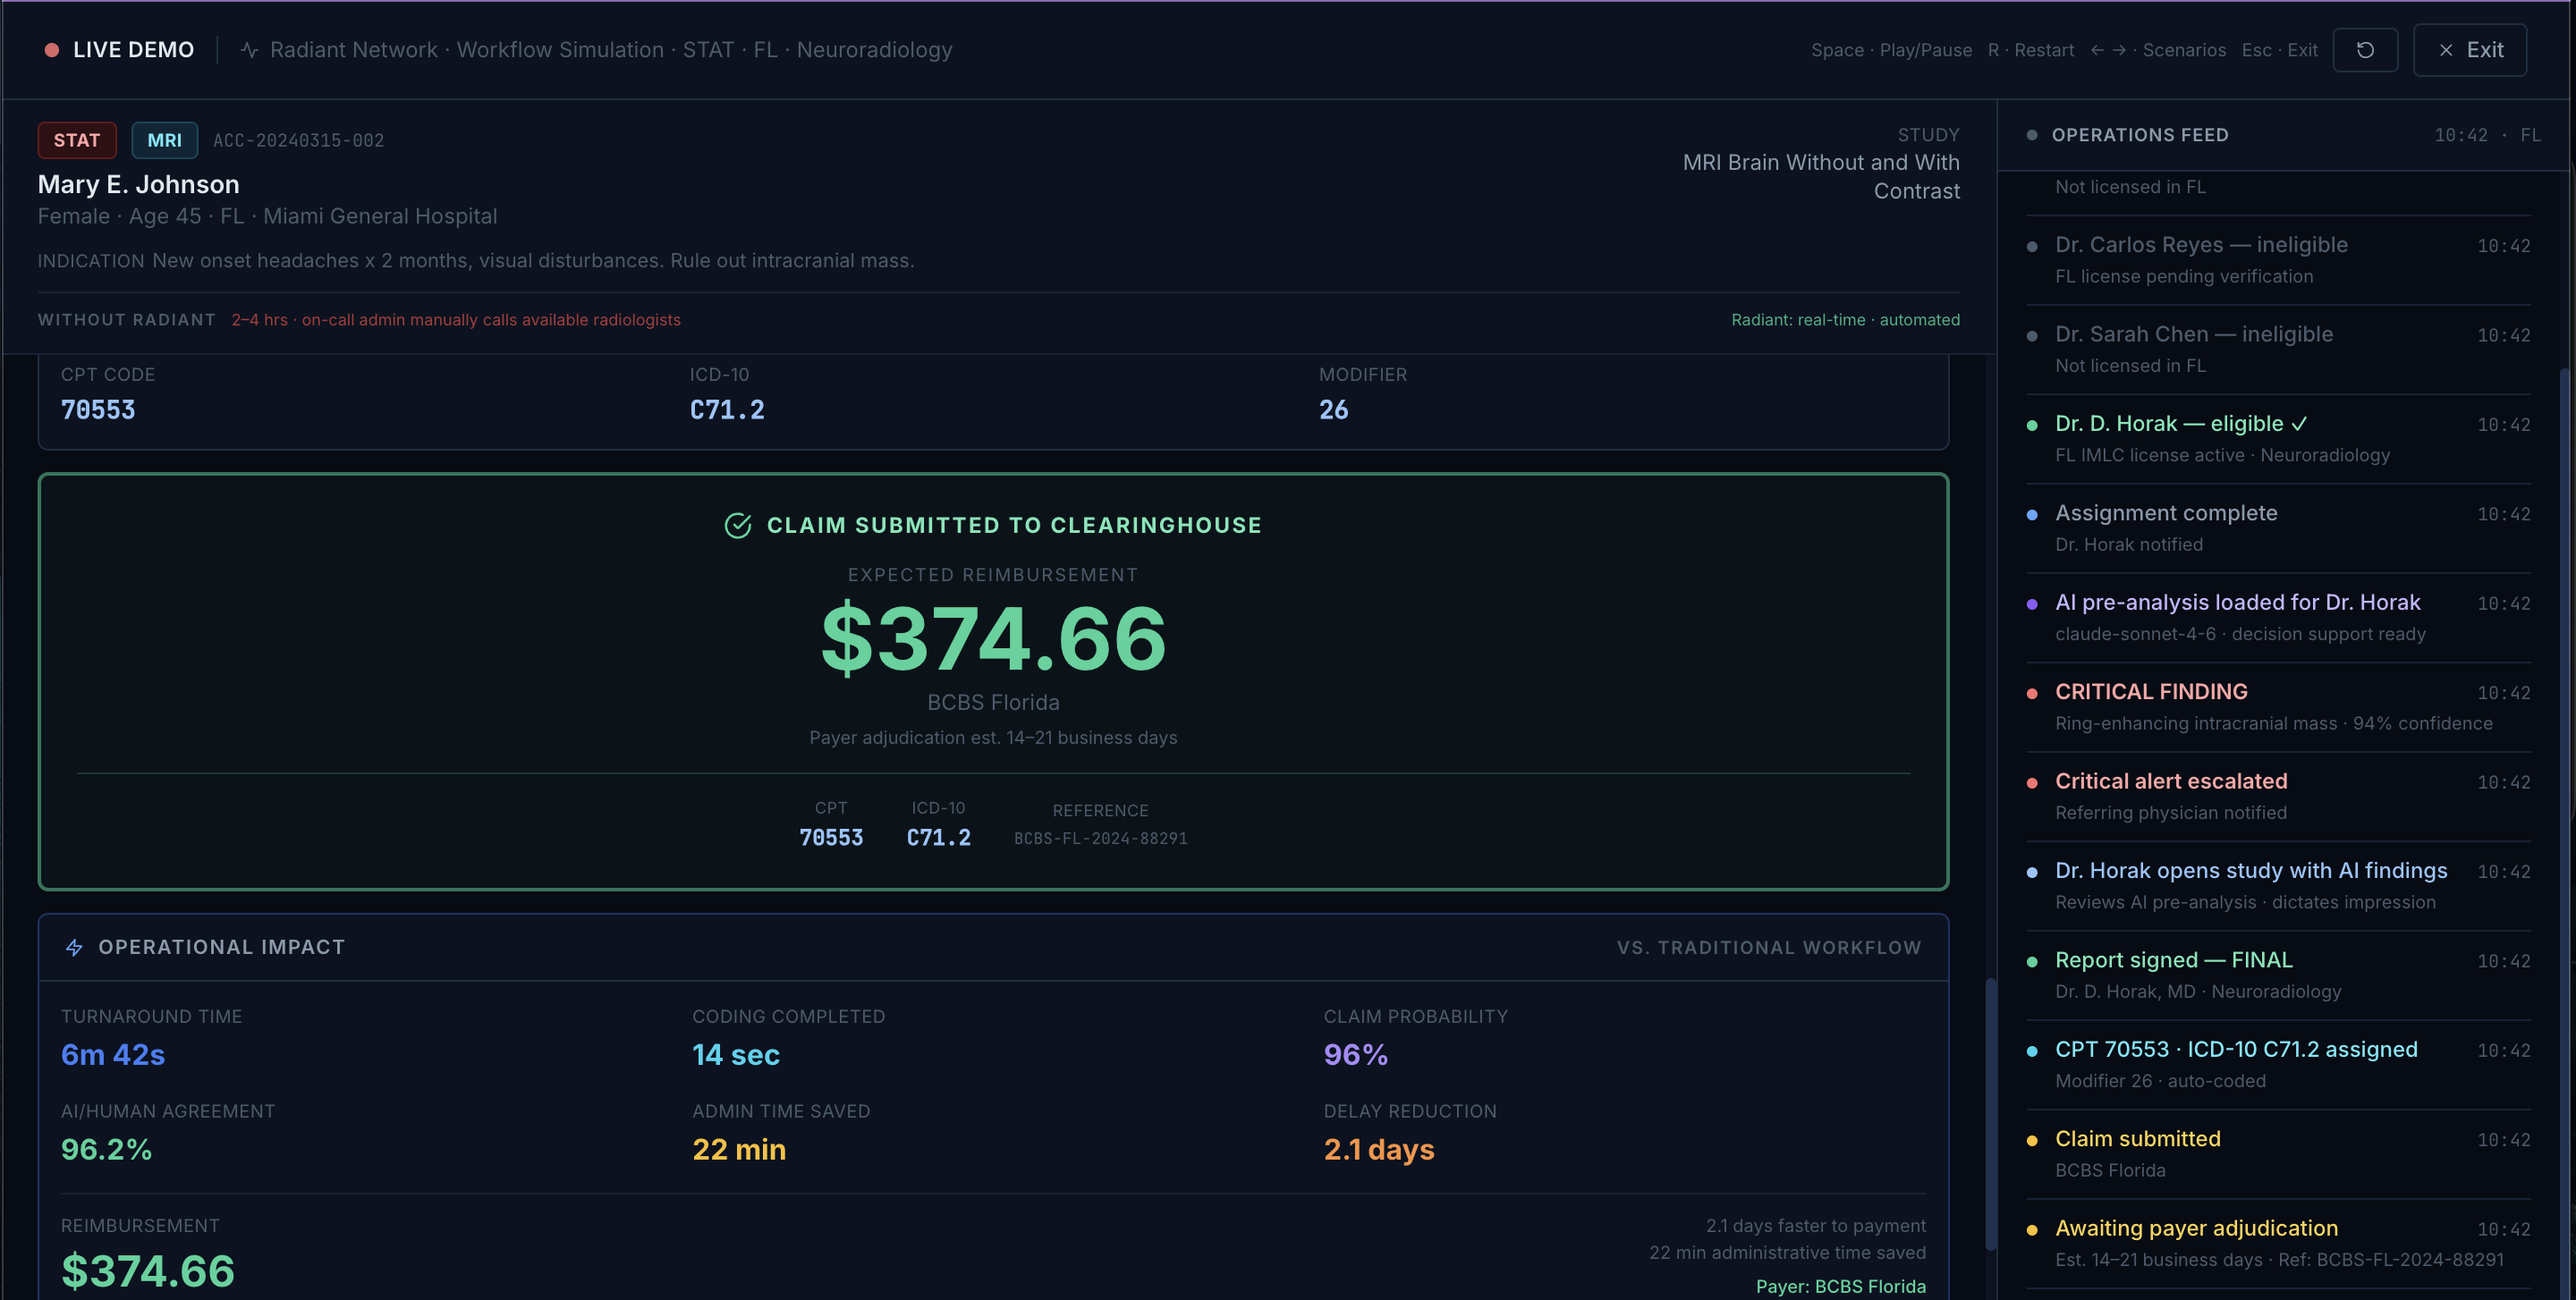The width and height of the screenshot is (2576, 1300).
Task: Click the Operational Impact lightning bolt icon
Action: pyautogui.click(x=74, y=947)
